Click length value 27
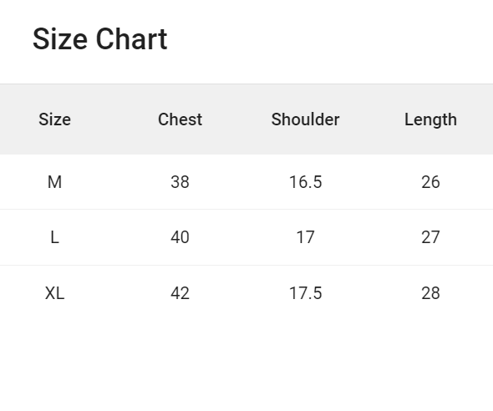Screen dimensions: 493x411 coord(430,237)
